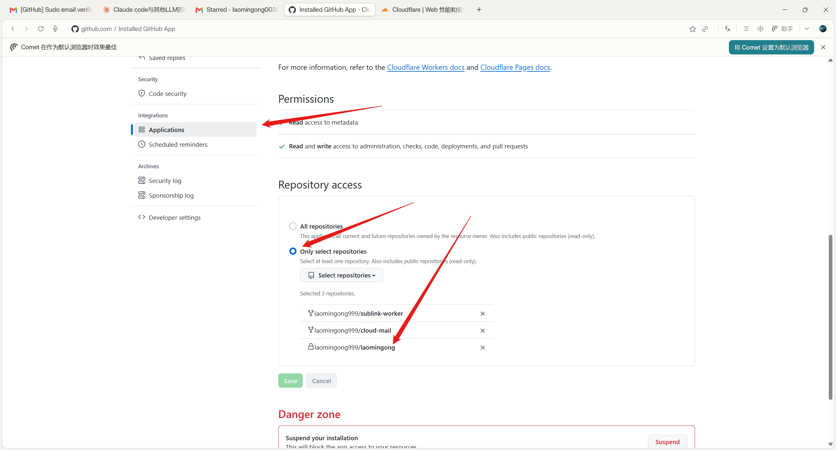Screen dimensions: 836x450
Task: Click the Applications grid icon
Action: [x=142, y=129]
